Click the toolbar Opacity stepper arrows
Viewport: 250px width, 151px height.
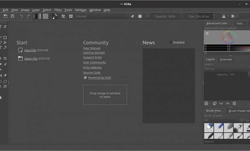180,16
